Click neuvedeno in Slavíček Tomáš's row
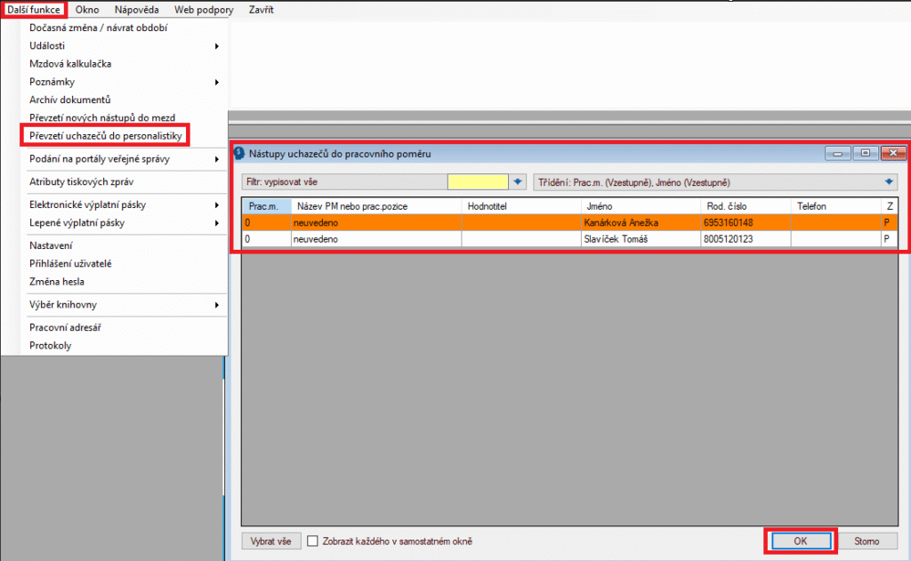Screen dimensions: 911x561 316,239
